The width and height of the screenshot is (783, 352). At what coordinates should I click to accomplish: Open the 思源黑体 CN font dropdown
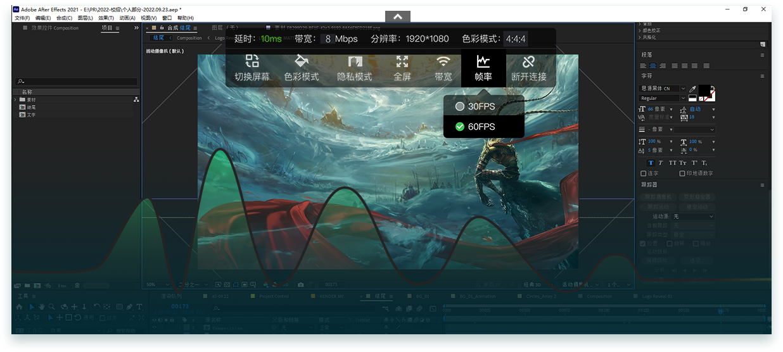tap(663, 89)
